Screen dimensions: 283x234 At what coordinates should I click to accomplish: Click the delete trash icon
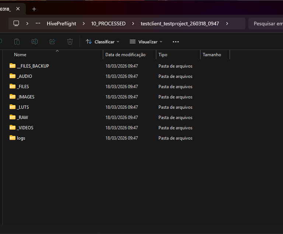pos(70,42)
